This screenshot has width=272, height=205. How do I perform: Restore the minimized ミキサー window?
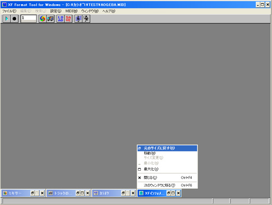(32, 193)
